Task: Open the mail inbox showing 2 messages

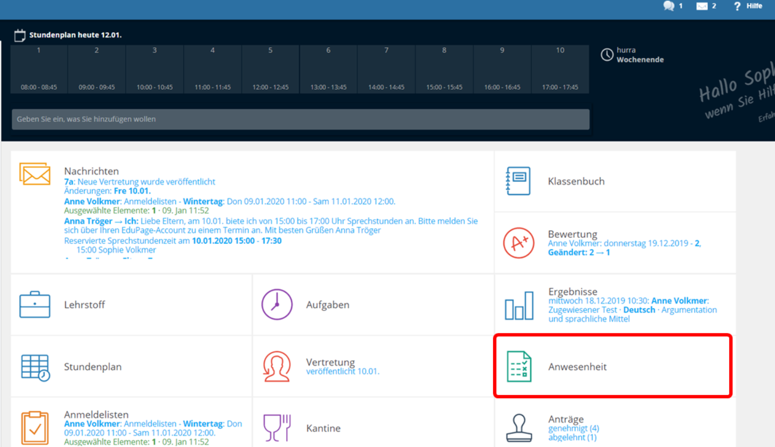Action: coord(706,6)
